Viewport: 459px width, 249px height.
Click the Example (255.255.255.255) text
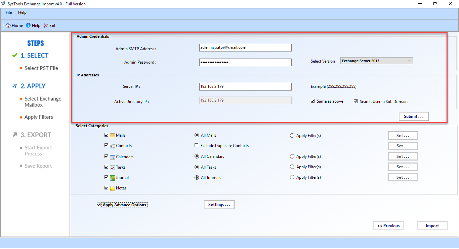pyautogui.click(x=333, y=86)
